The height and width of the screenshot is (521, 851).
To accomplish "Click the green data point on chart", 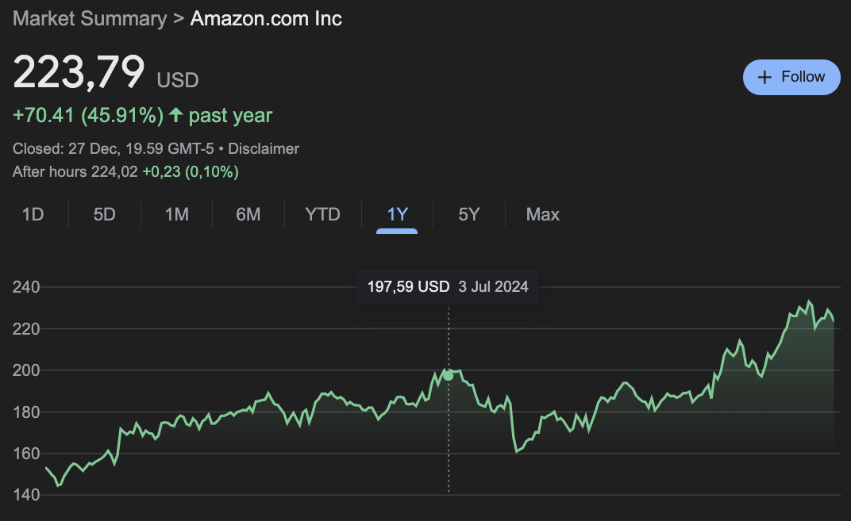I will (449, 375).
